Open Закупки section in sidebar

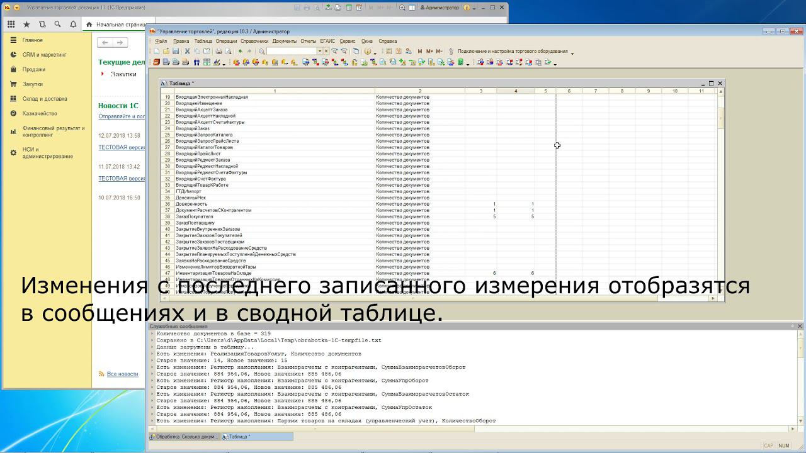tap(33, 84)
